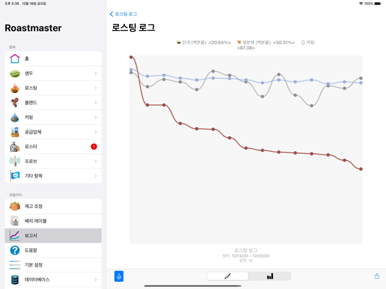Expand the 공급업체 row arrow
The width and height of the screenshot is (386, 289).
[96, 132]
